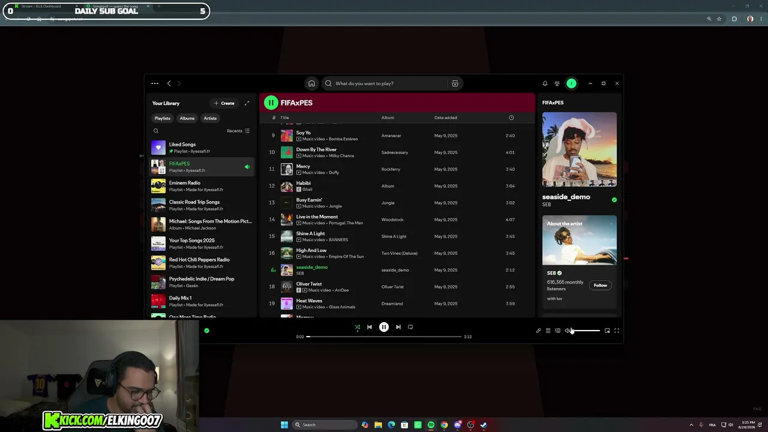Open the Friend Activity icon
Image resolution: width=768 pixels, height=432 pixels.
[557, 83]
